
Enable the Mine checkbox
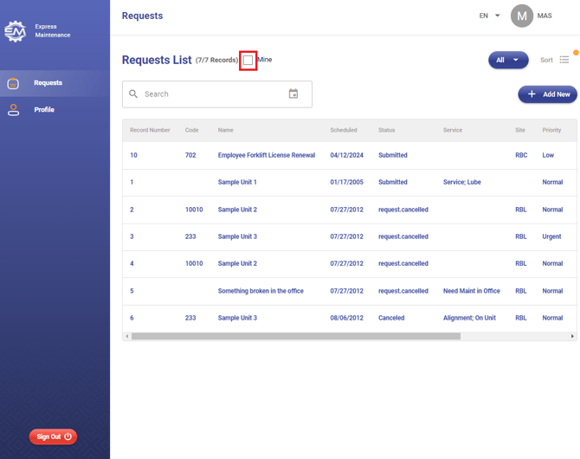tap(248, 60)
